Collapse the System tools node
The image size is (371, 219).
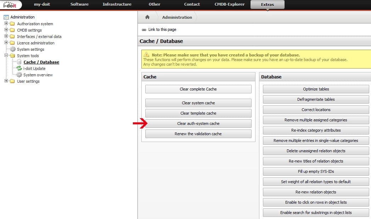6,55
